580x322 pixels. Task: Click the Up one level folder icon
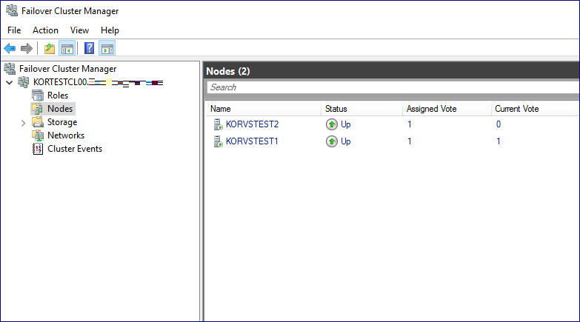pos(50,48)
